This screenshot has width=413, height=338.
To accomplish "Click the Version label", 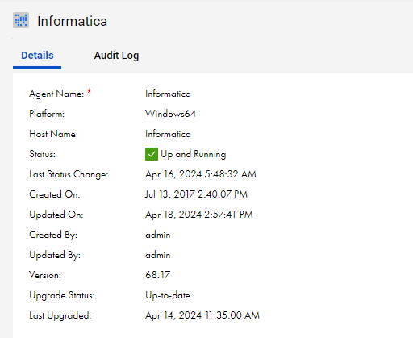I will tap(45, 275).
